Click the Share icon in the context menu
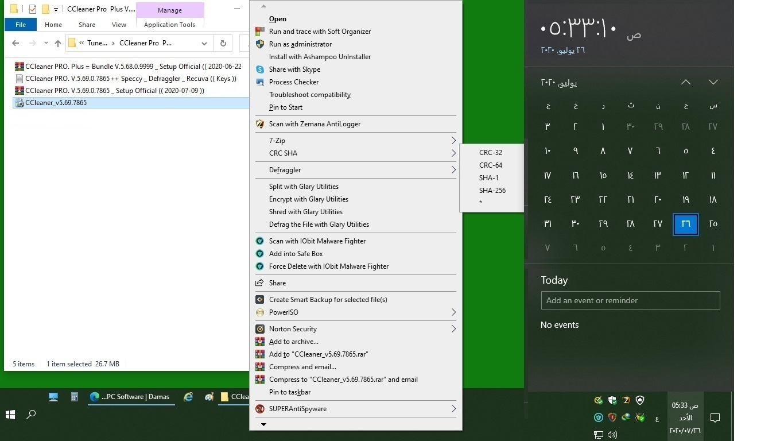 click(260, 283)
